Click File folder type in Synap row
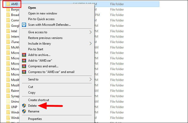 point(117,96)
